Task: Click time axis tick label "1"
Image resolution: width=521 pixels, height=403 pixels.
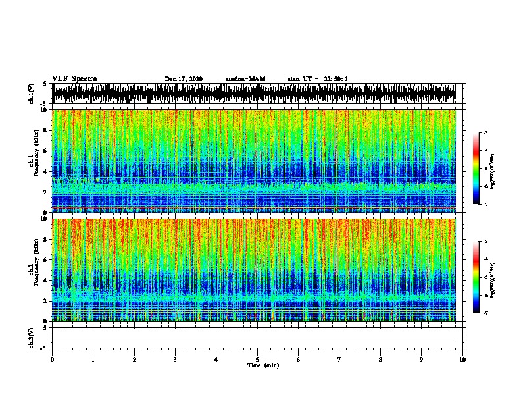Action: point(93,360)
